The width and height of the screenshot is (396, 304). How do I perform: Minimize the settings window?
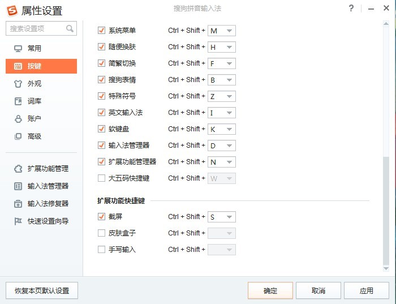click(371, 9)
